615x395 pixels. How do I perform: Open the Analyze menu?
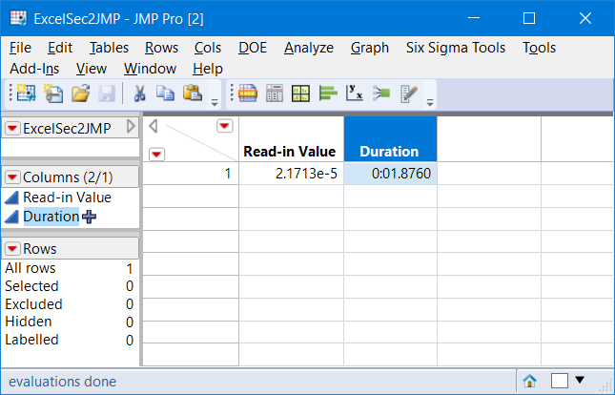[x=309, y=48]
